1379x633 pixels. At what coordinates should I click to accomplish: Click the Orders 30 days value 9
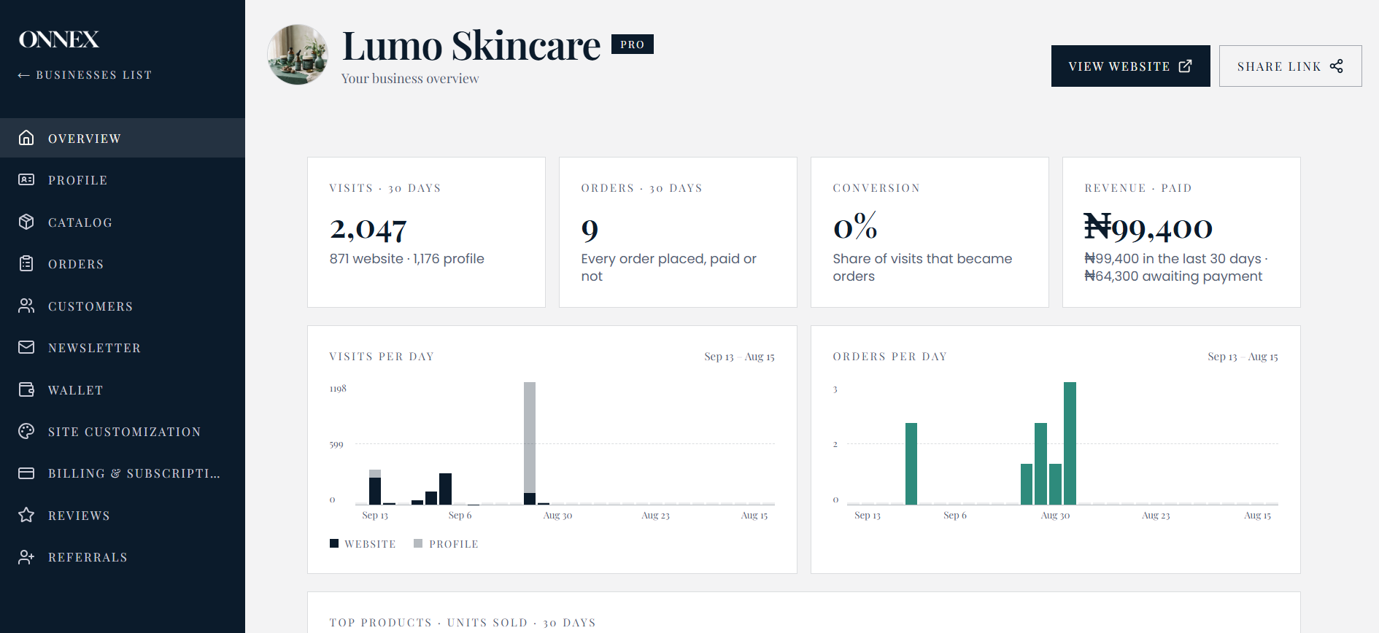coord(590,230)
